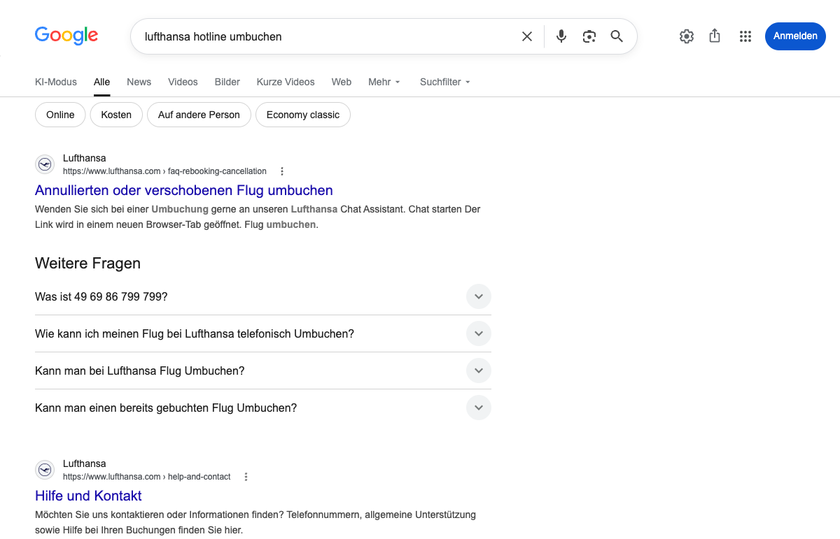Screen dimensions: 840x539
Task: Click the "Weitere Fragen" heading
Action: point(87,264)
